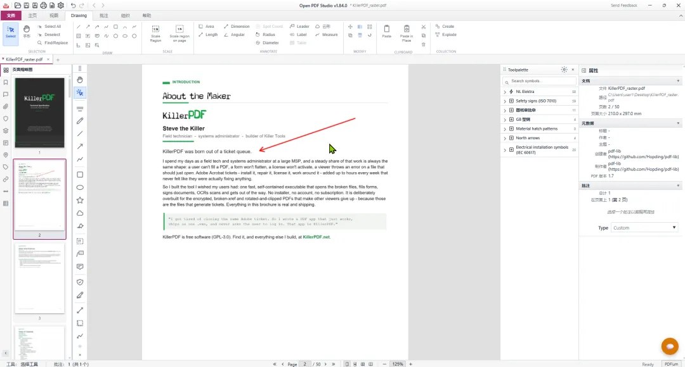Expand the Material hatch patterns group

coord(505,129)
